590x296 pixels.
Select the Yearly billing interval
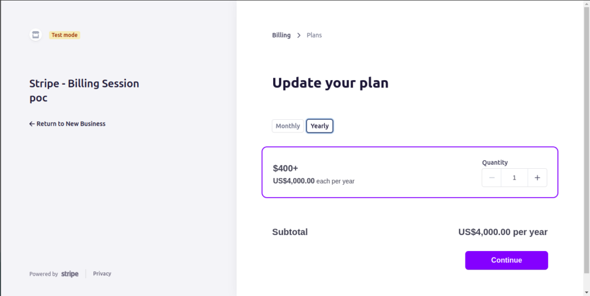coord(320,126)
